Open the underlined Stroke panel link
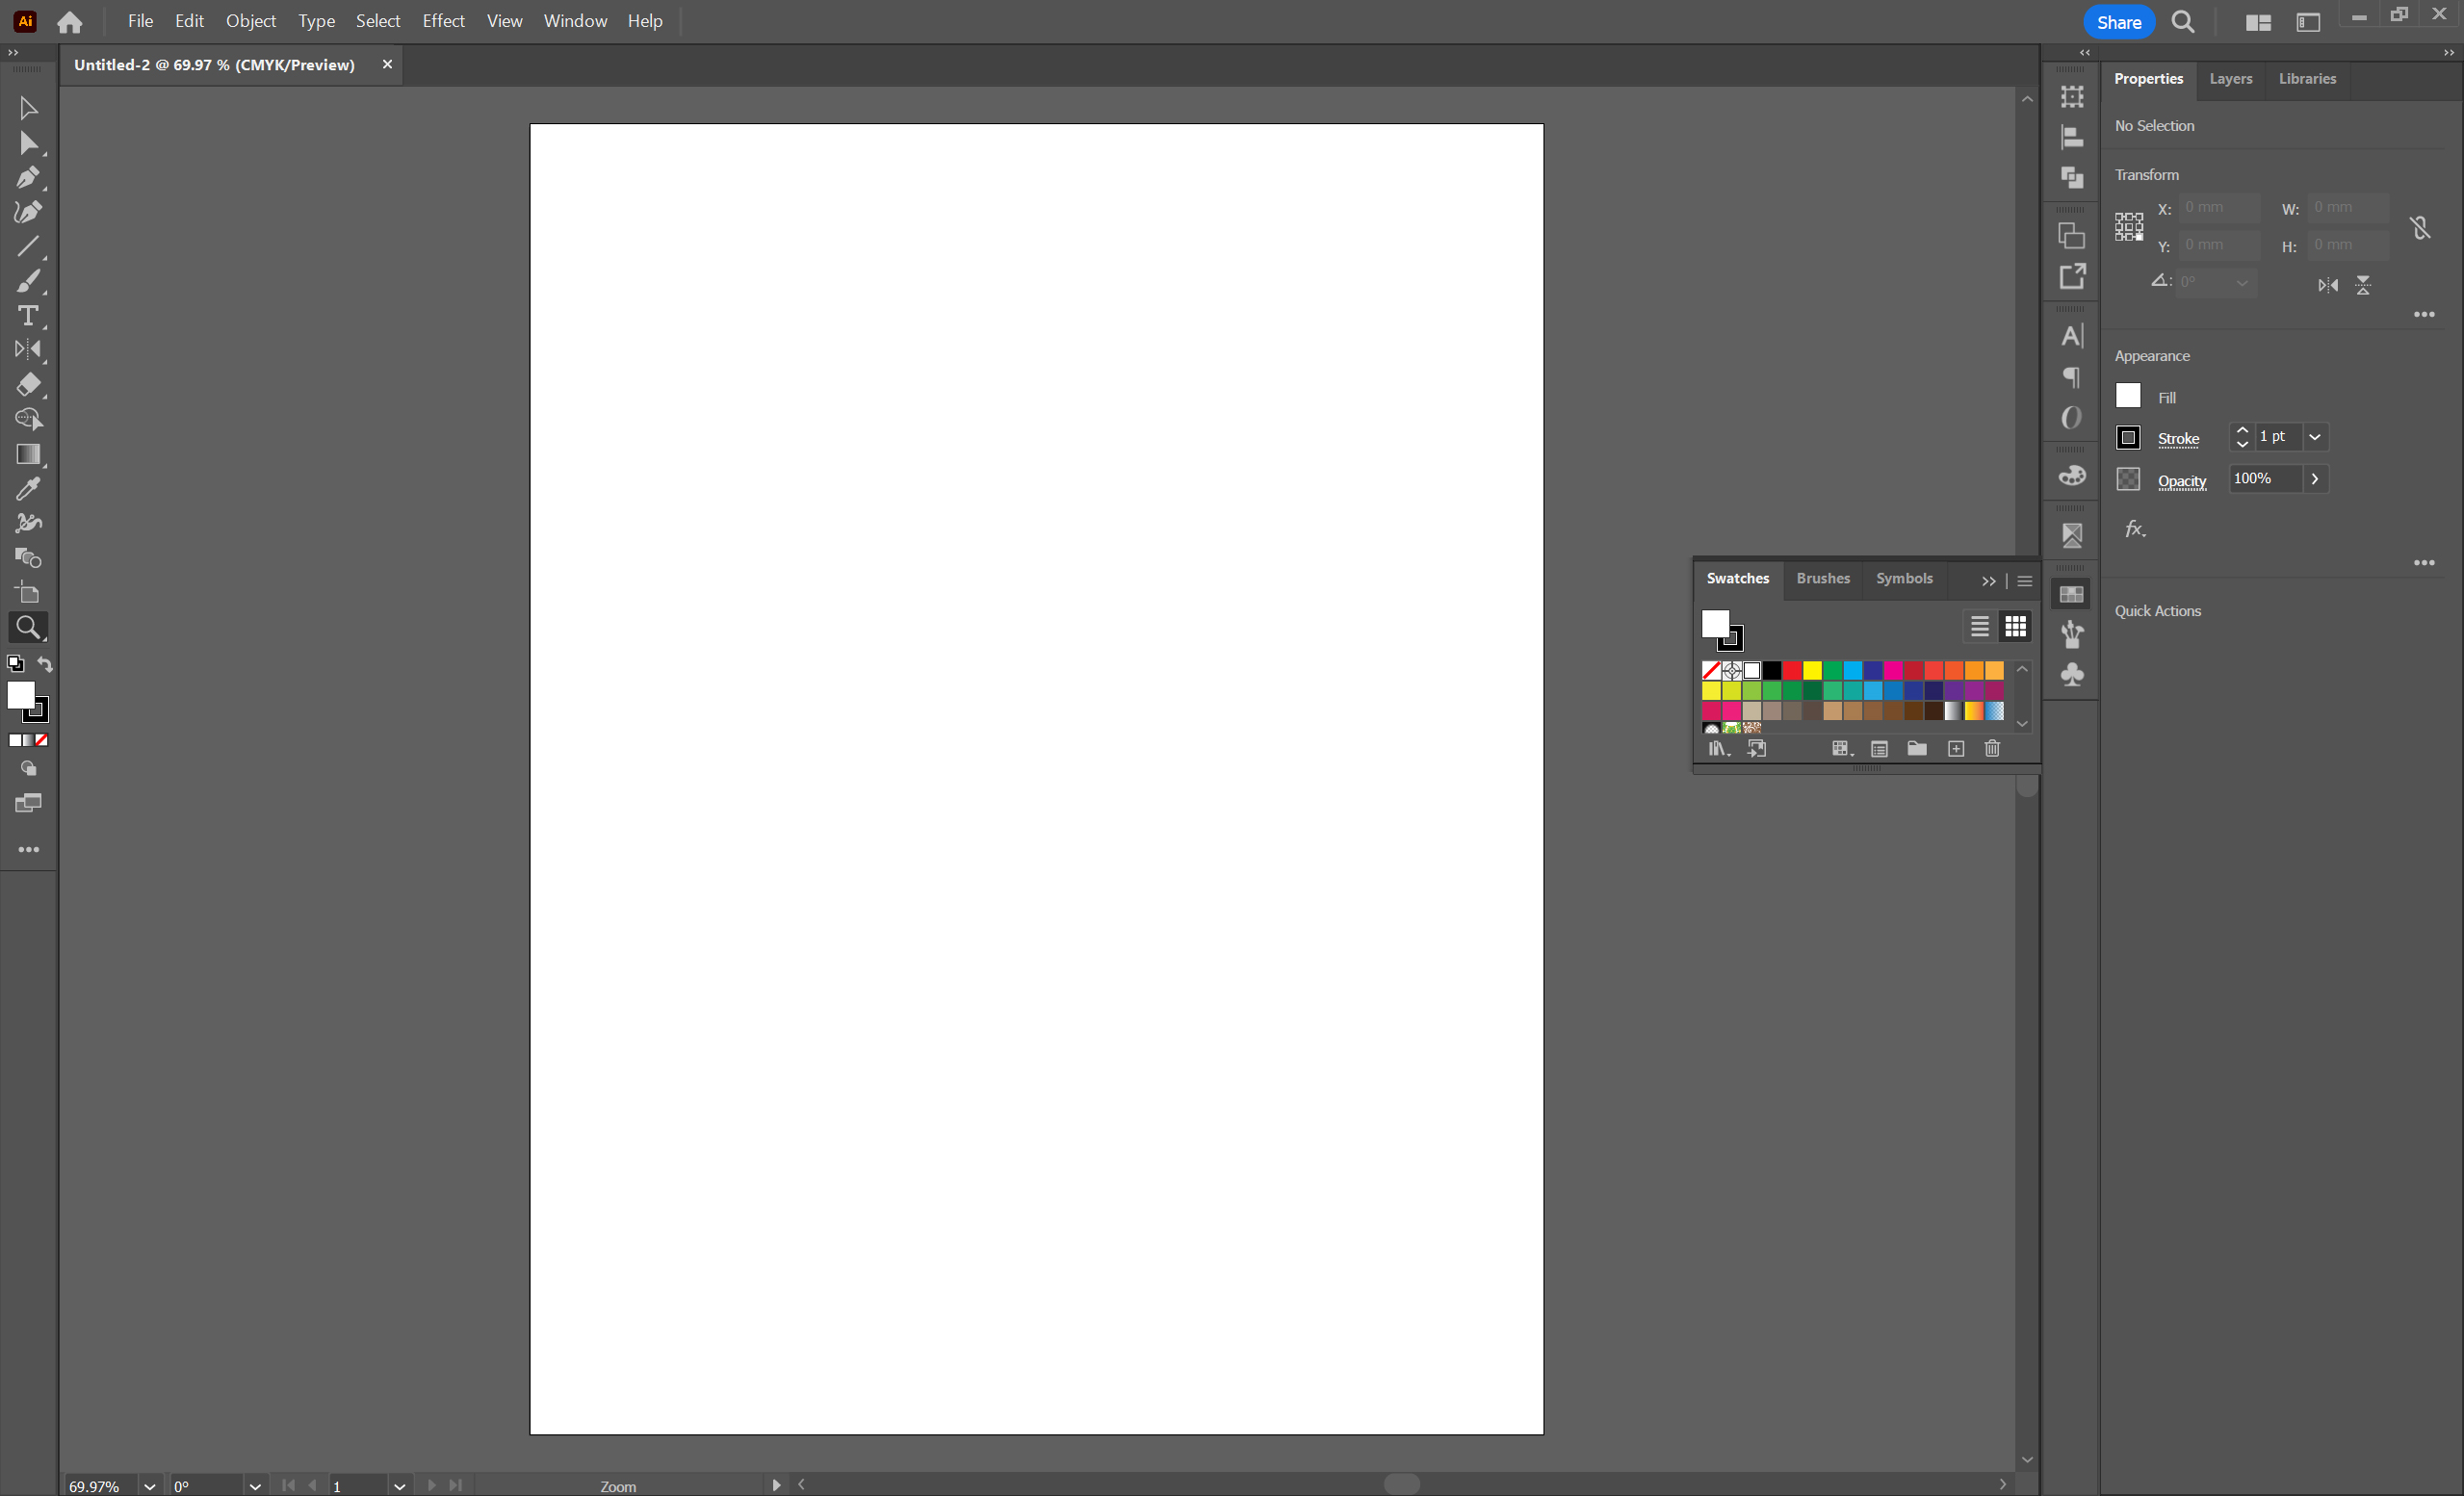 (x=2178, y=439)
